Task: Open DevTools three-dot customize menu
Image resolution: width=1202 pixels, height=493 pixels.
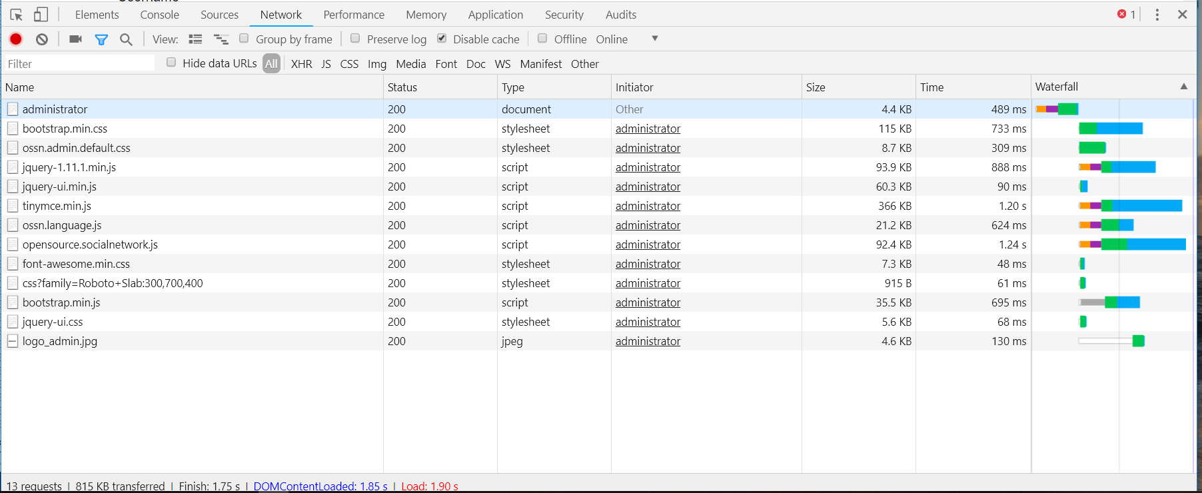Action: click(1157, 15)
